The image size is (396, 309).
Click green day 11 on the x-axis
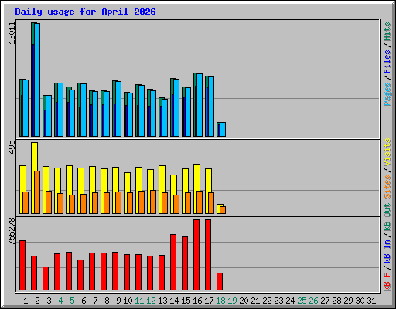click(139, 301)
